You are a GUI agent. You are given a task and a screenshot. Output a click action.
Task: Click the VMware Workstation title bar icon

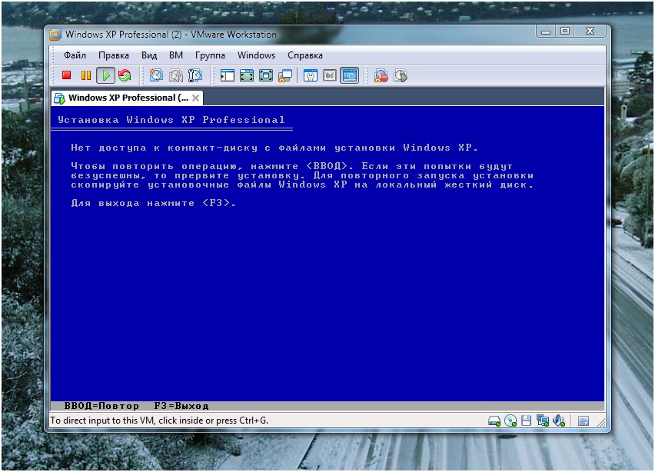(55, 35)
